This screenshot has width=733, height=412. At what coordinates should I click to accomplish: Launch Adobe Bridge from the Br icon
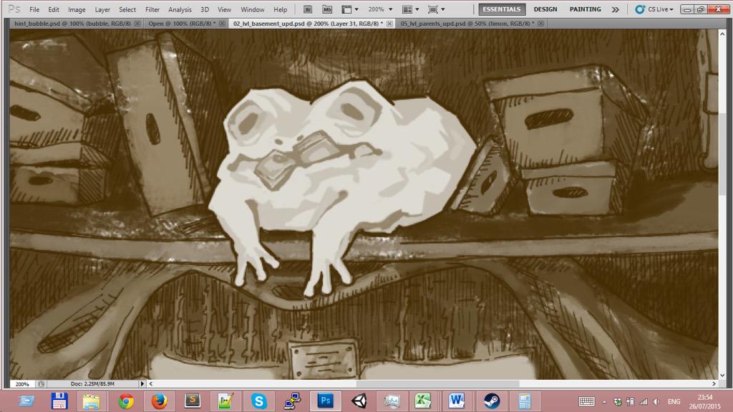(x=307, y=9)
